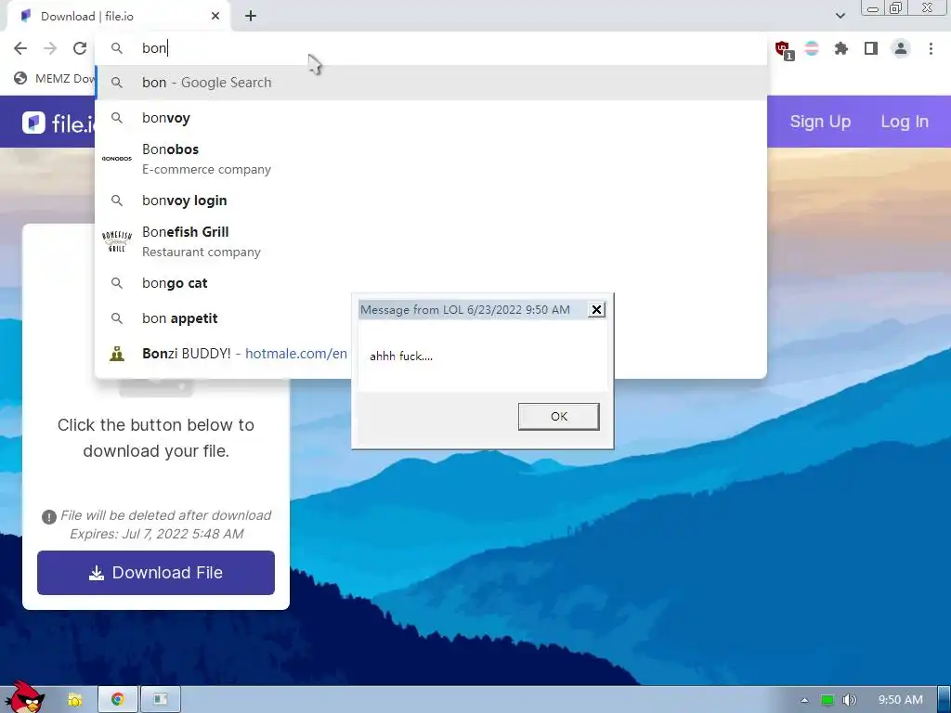The height and width of the screenshot is (713, 951).
Task: Select Bonobos E-commerce company suggestion
Action: (431, 159)
